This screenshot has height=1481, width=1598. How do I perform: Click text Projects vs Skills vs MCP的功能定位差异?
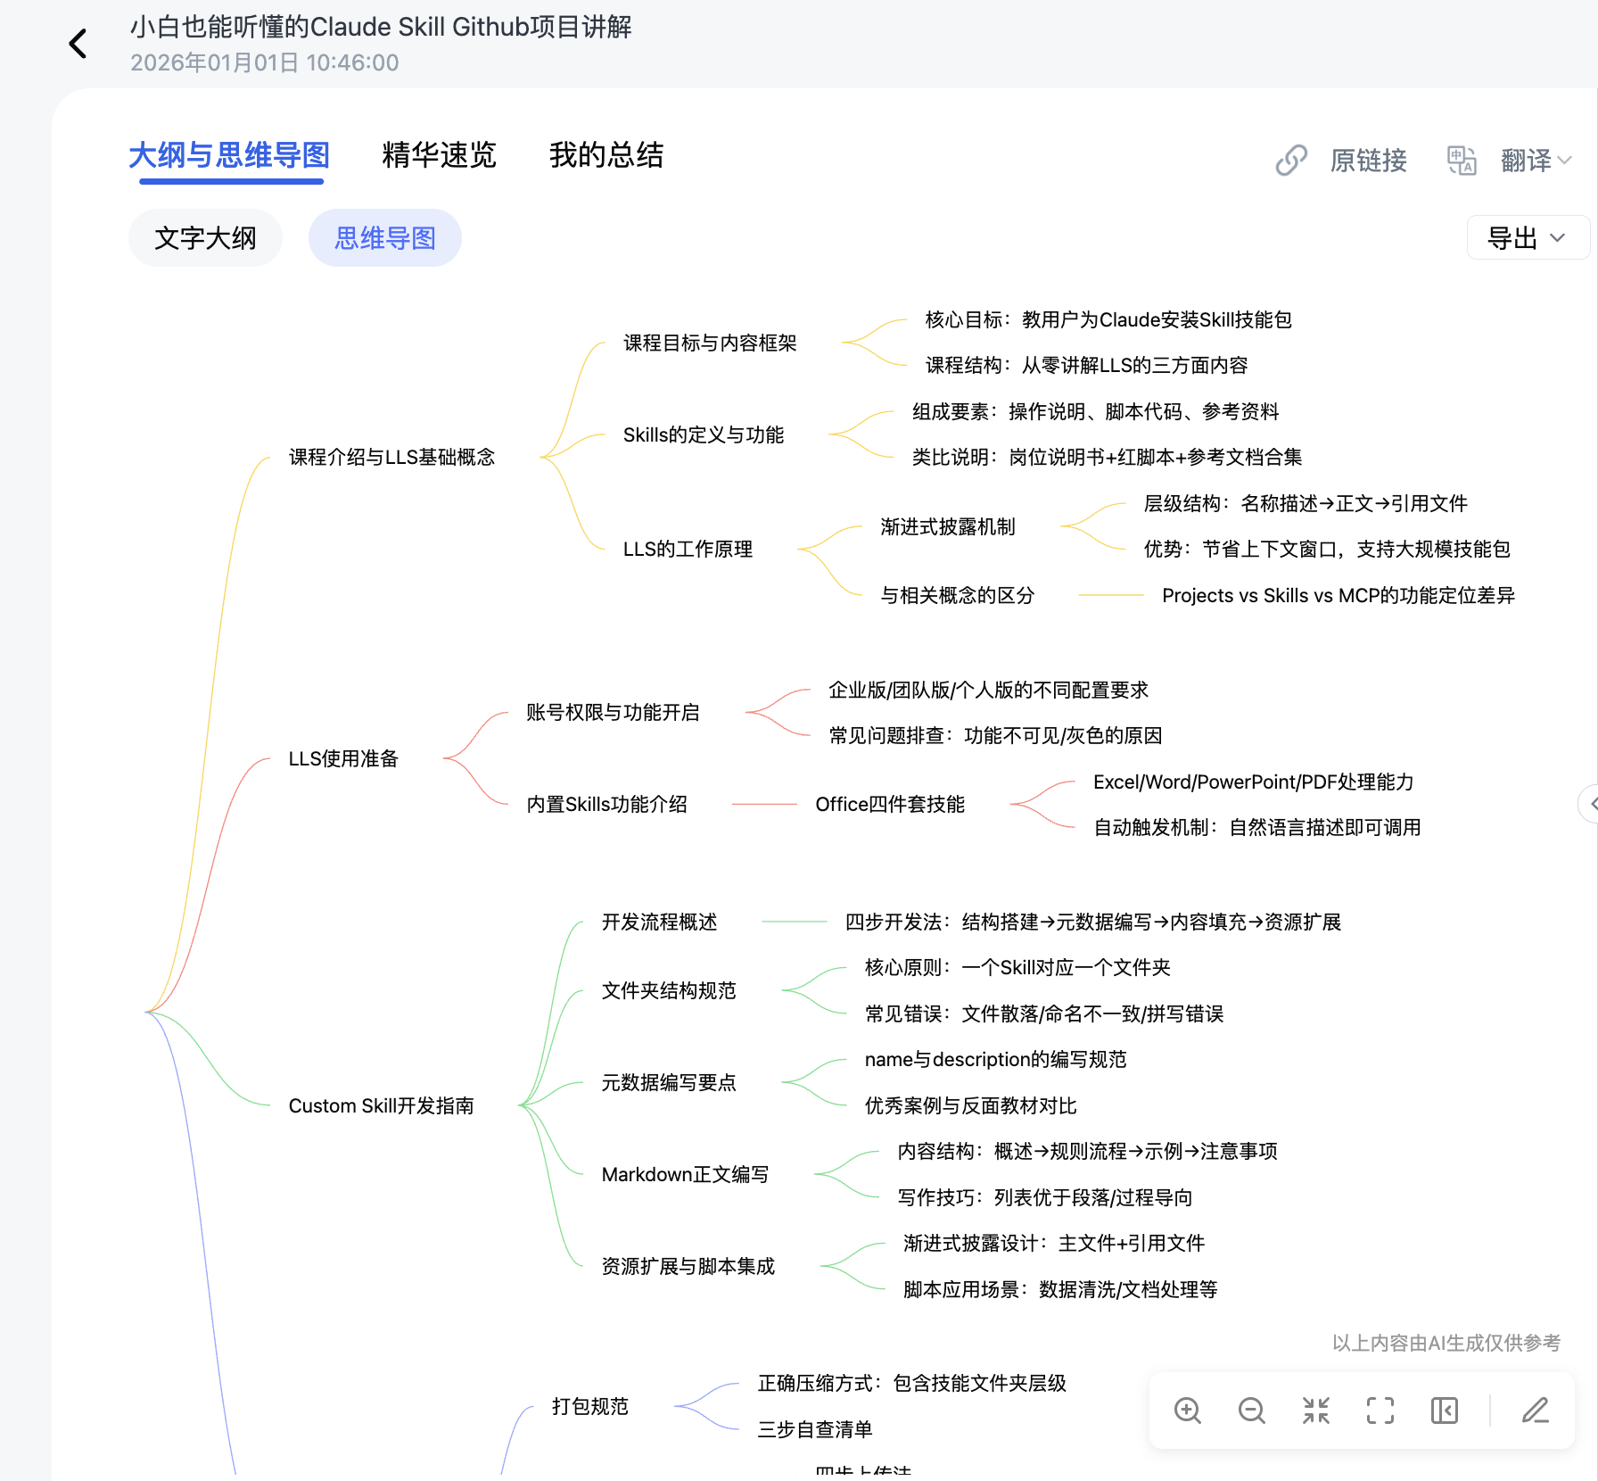pos(1338,595)
